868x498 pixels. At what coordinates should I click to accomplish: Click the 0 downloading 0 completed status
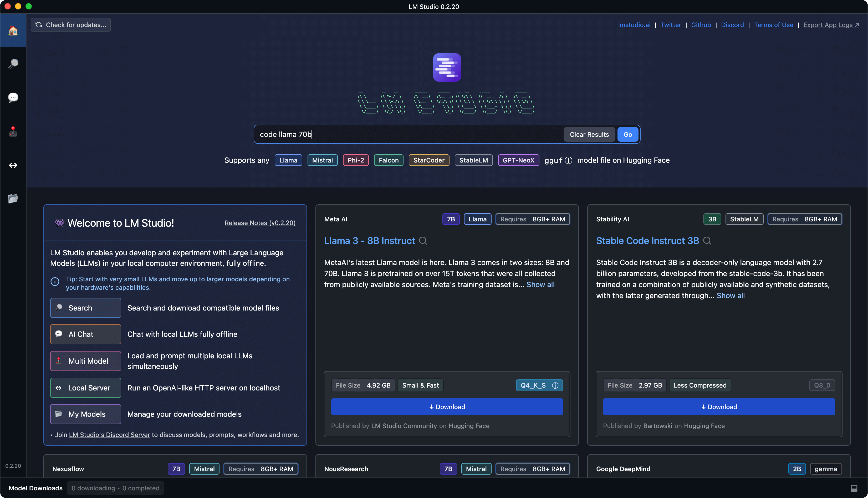[x=115, y=488]
